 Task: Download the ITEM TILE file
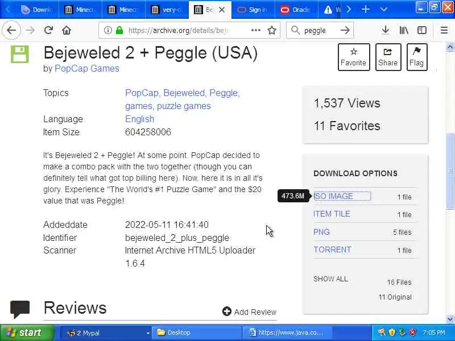pyautogui.click(x=332, y=214)
